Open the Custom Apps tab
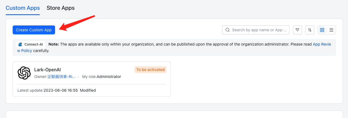 point(23,8)
